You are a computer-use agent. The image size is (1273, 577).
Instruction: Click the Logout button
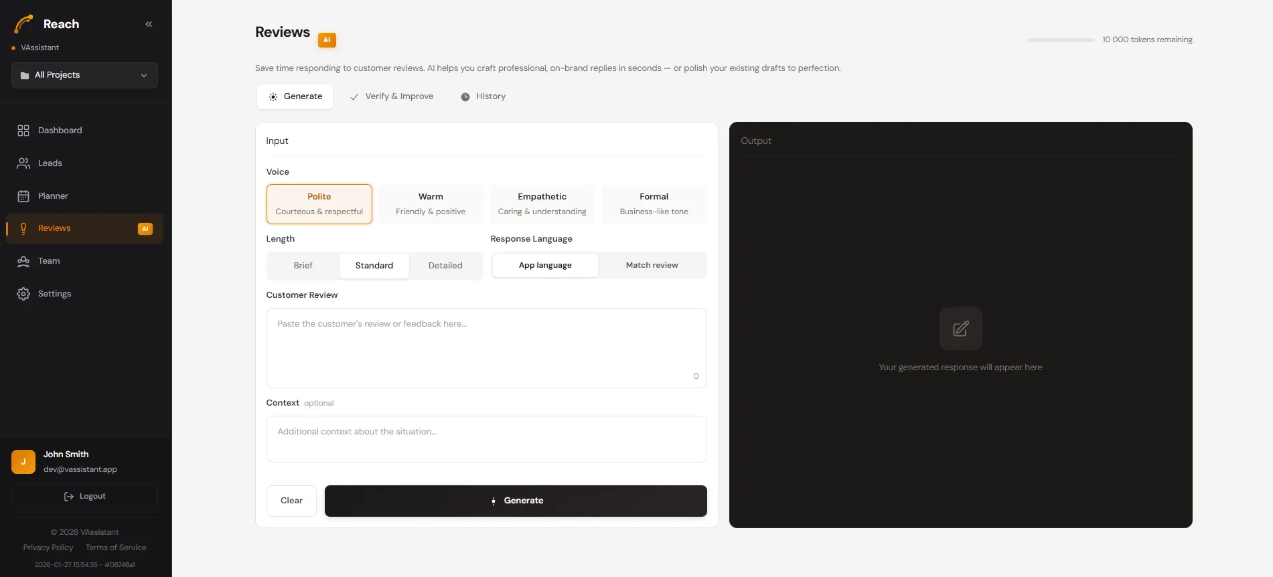click(84, 497)
